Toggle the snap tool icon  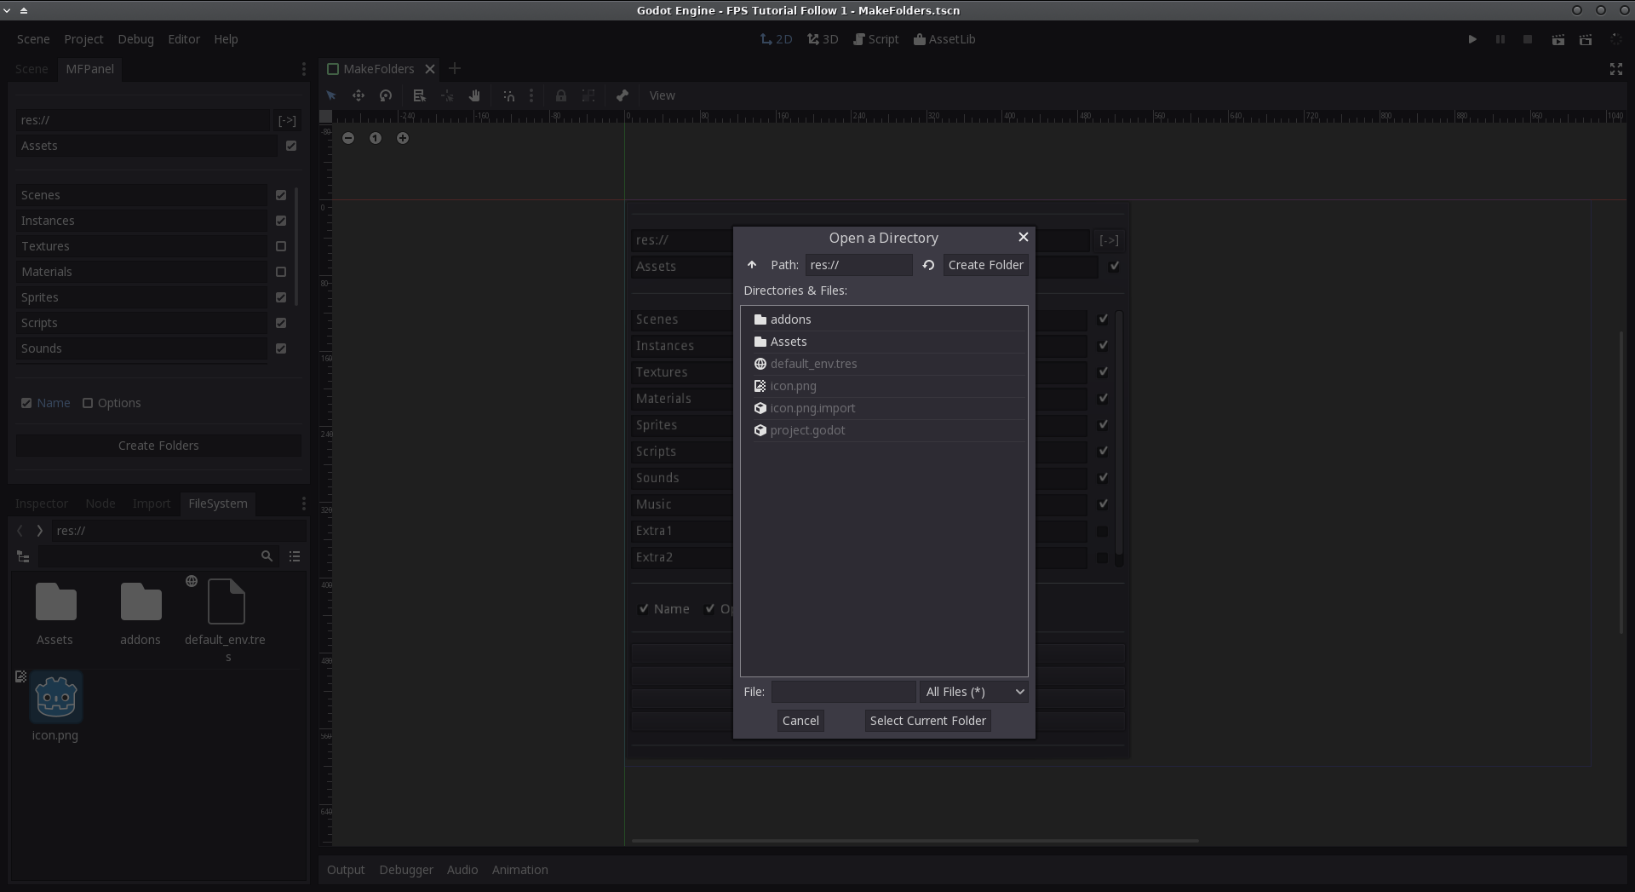508,95
